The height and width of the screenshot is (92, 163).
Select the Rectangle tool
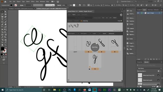tap(2, 22)
